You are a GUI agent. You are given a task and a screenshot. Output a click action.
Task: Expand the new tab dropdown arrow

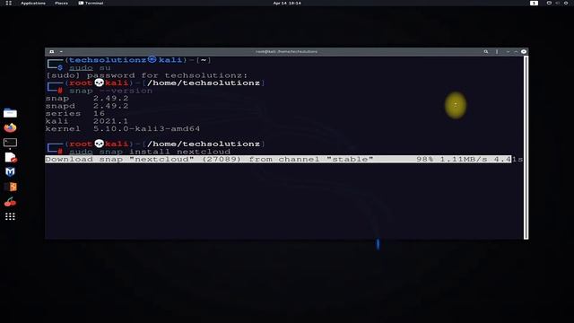click(61, 52)
